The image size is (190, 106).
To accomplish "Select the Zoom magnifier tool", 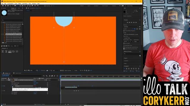I will [x=10, y=6].
